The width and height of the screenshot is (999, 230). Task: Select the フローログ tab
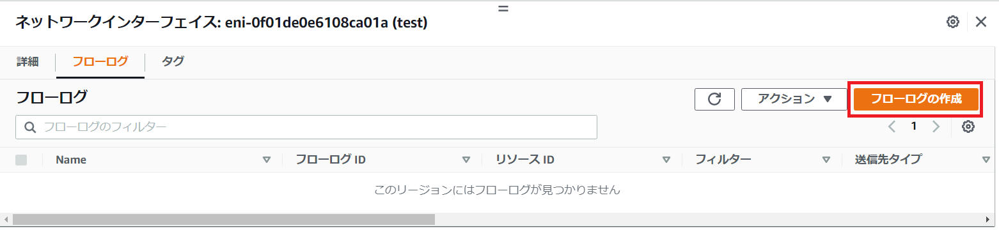[100, 62]
